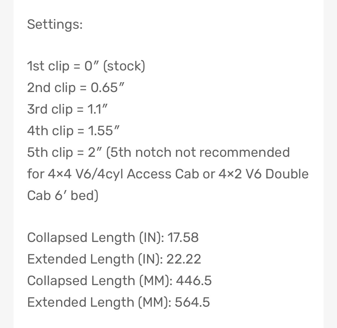Select the 1st clip = 0″ (stock) line
The image size is (337, 328).
point(86,66)
